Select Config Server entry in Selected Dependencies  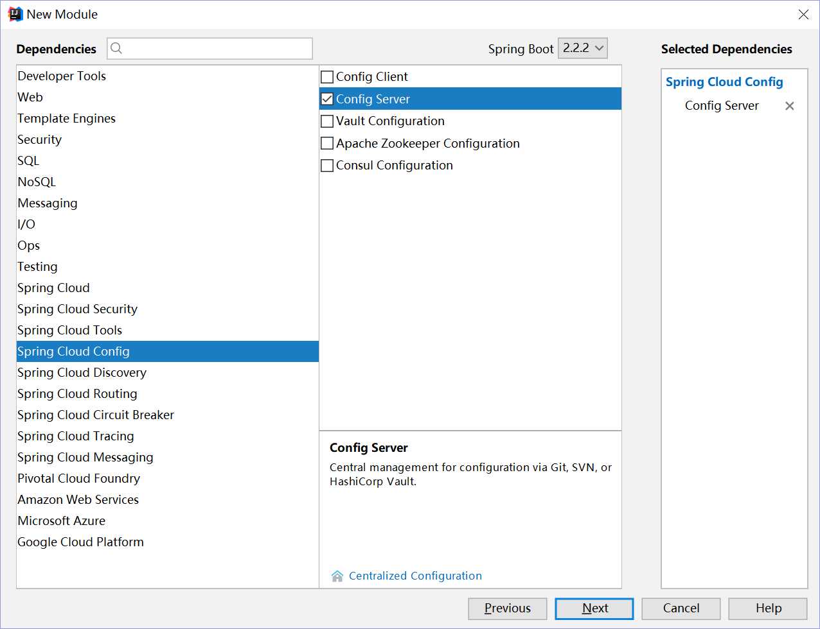(x=722, y=106)
